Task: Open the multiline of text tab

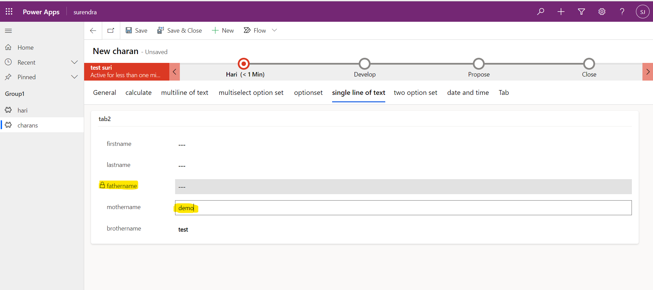Action: click(x=185, y=92)
